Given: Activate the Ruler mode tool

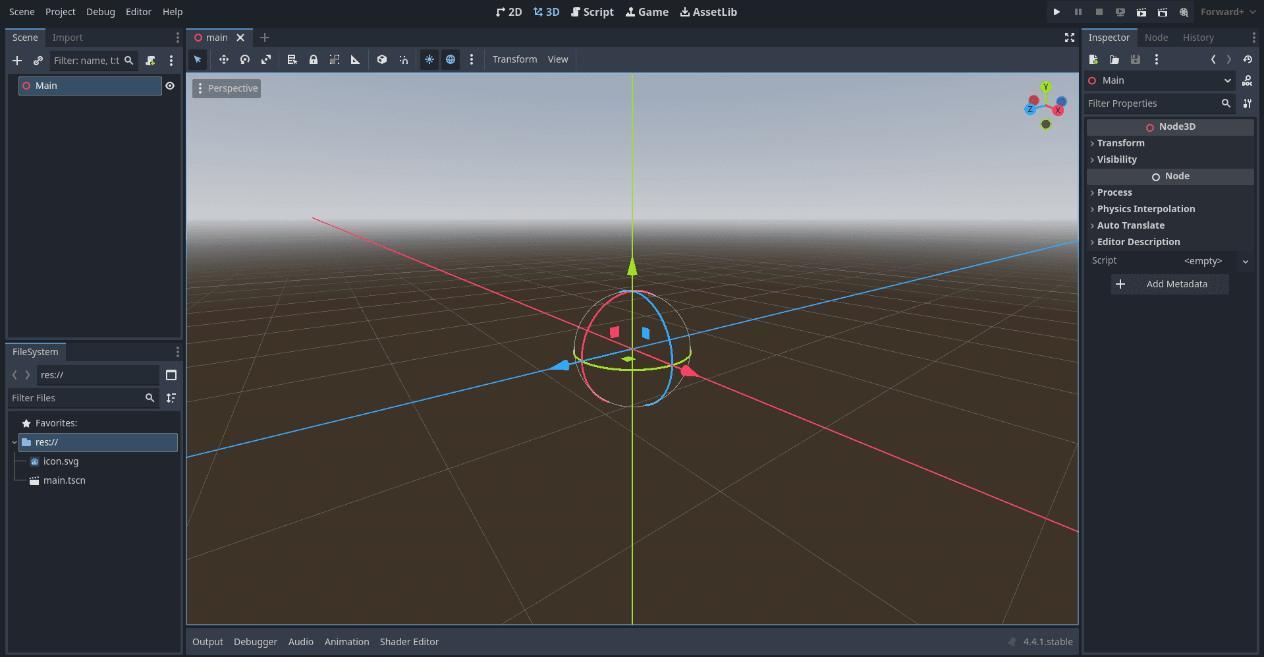Looking at the screenshot, I should [356, 59].
